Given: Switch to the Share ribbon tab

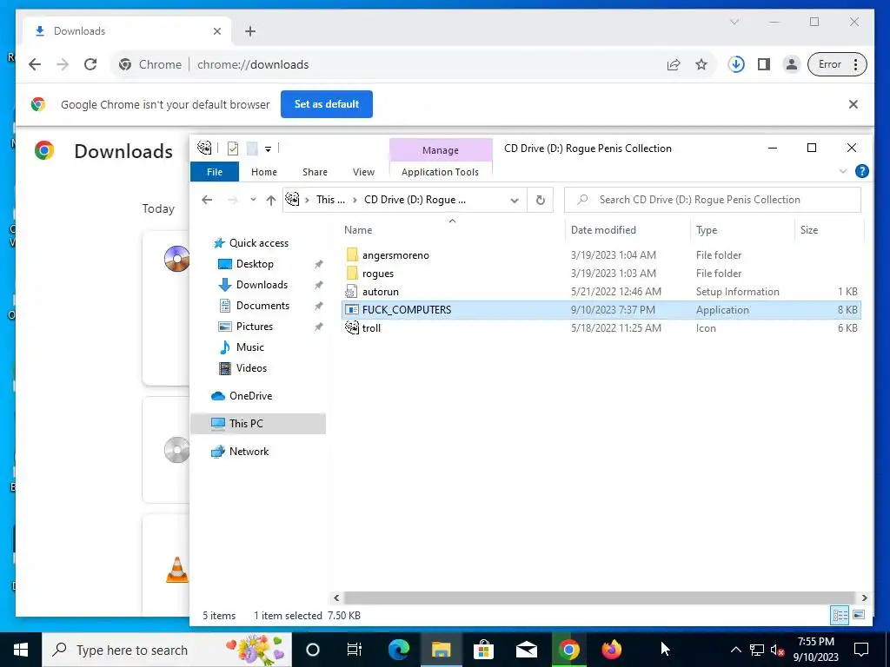Looking at the screenshot, I should [315, 172].
